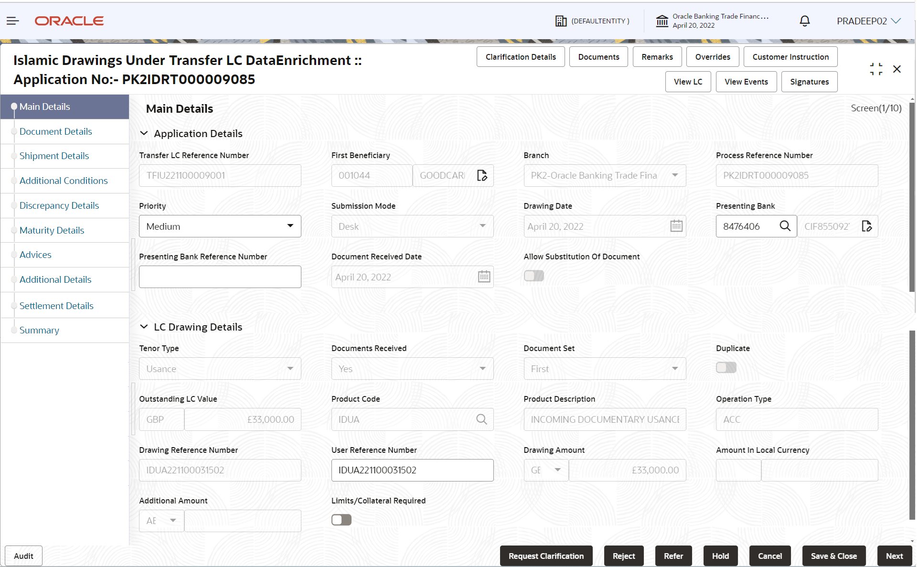
Task: Collapse the Application Details section
Action: point(144,134)
